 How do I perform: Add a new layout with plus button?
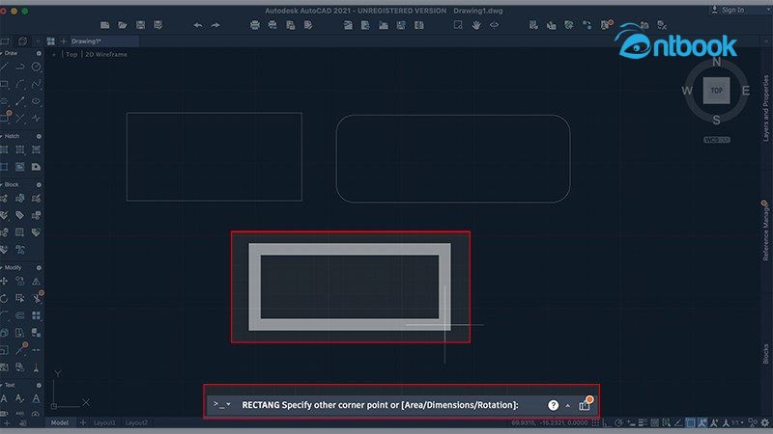(83, 422)
